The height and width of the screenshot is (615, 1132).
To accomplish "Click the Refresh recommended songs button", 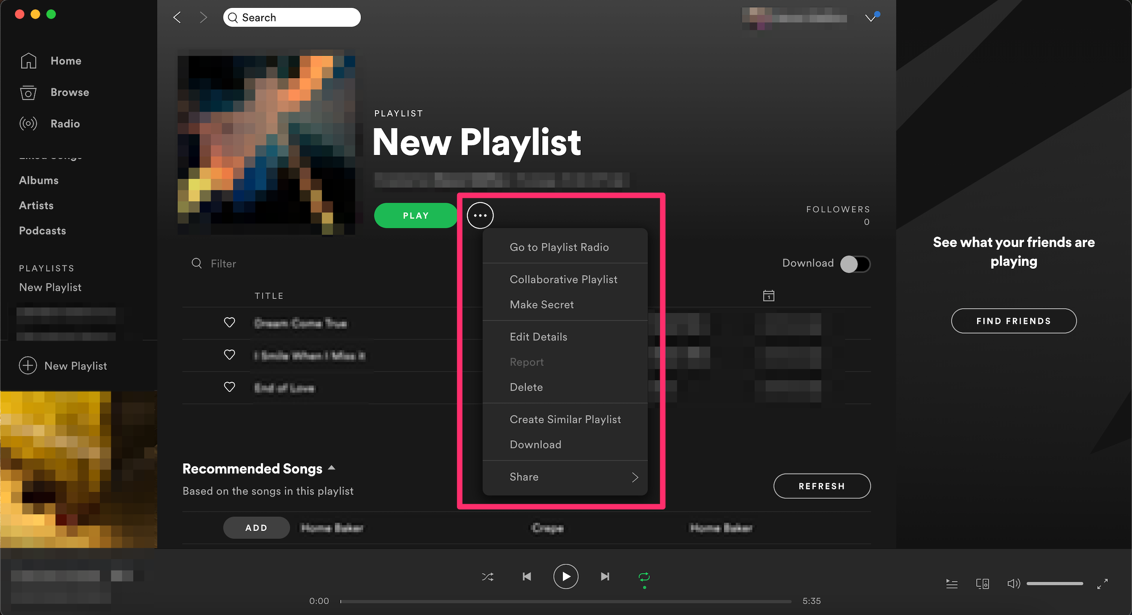I will coord(821,485).
